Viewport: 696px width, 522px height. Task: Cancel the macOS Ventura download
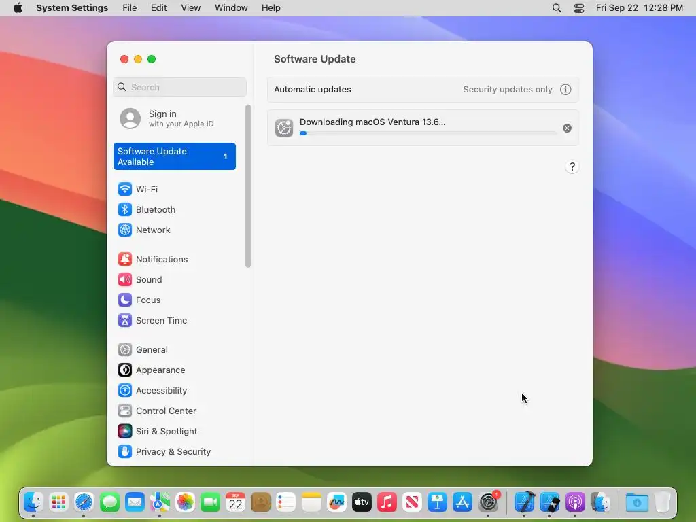click(x=568, y=128)
